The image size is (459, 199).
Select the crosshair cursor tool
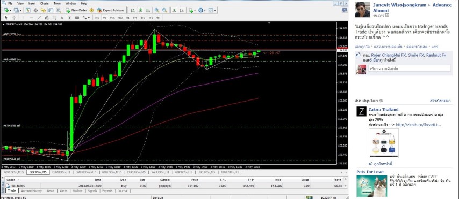click(x=14, y=18)
